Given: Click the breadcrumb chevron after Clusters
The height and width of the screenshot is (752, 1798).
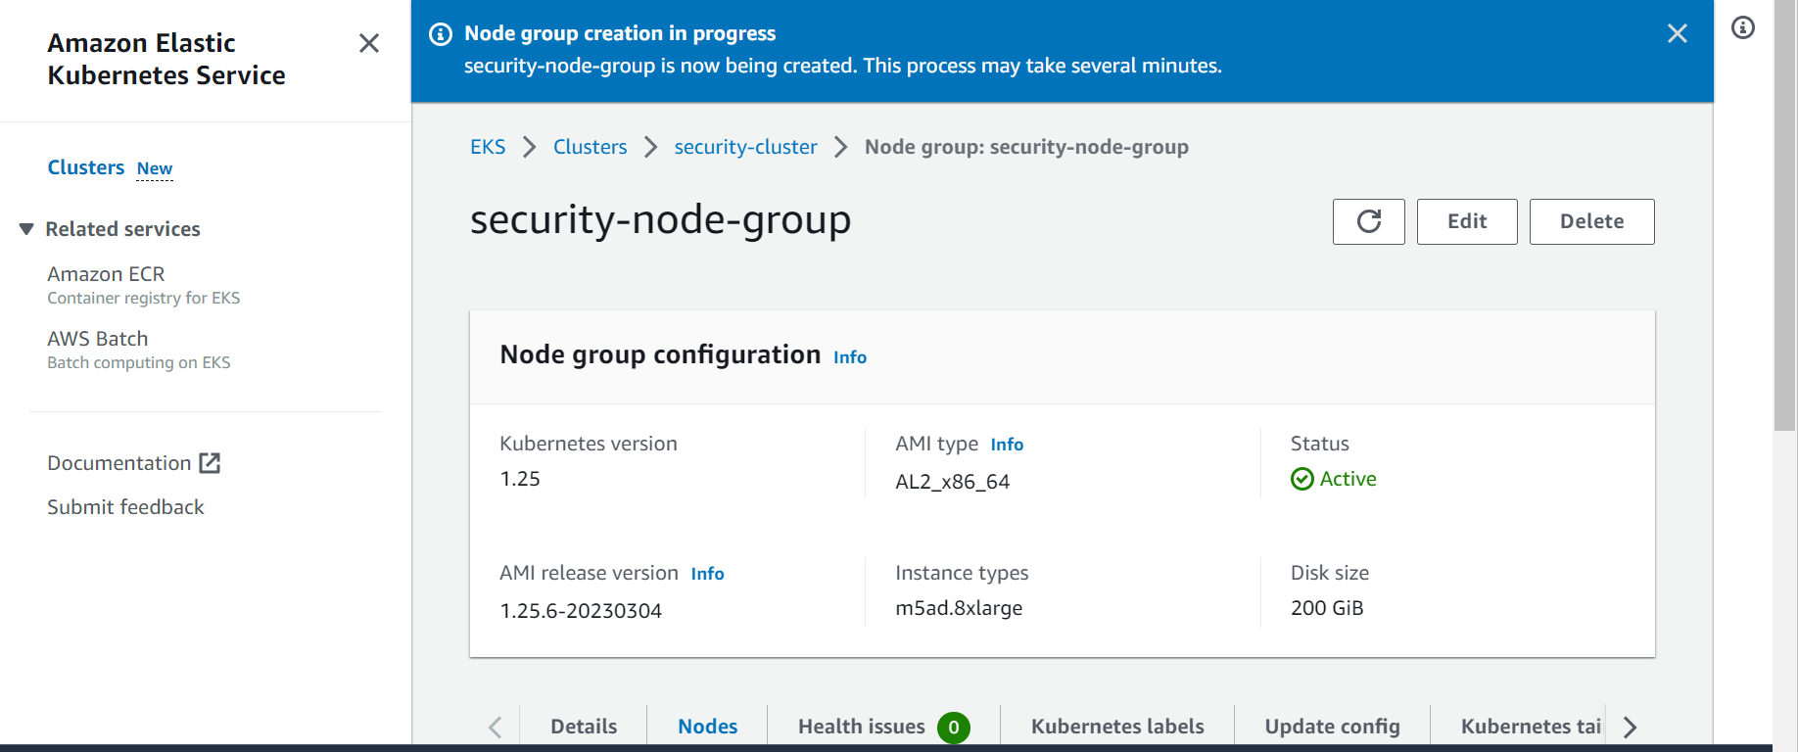Looking at the screenshot, I should 650,147.
